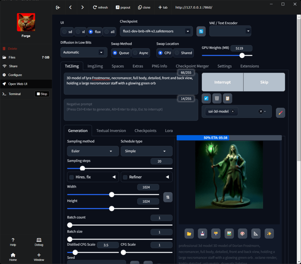Click the trash icon to clear prompt
This screenshot has width=301, height=264.
tap(217, 98)
